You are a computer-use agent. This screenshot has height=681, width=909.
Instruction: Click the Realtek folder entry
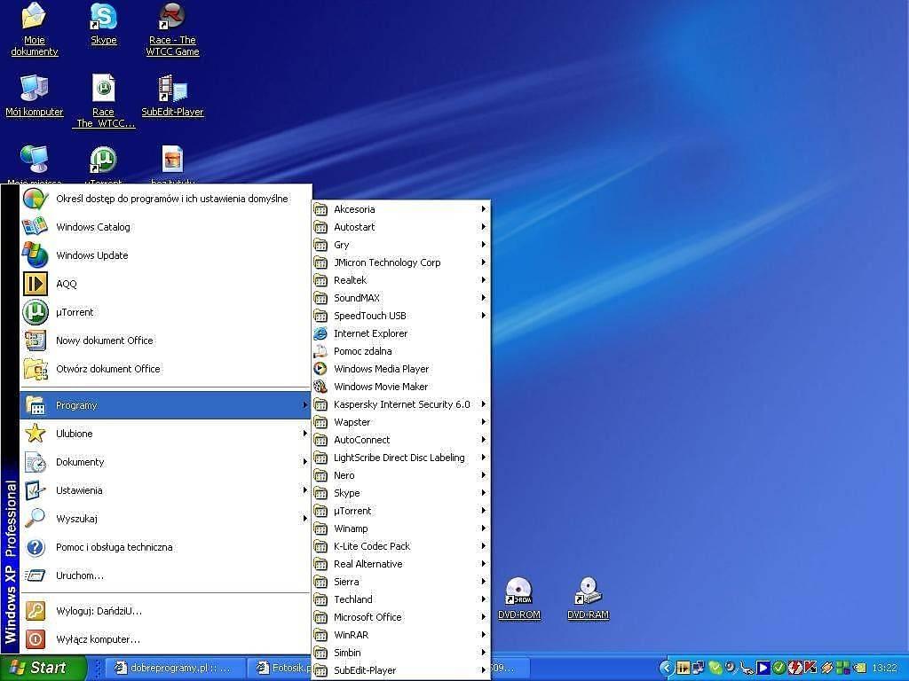tap(400, 279)
